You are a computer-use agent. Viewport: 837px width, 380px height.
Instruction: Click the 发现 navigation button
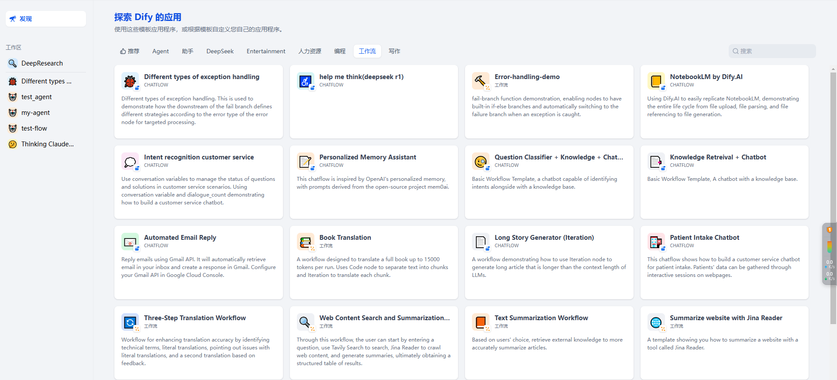tap(46, 19)
